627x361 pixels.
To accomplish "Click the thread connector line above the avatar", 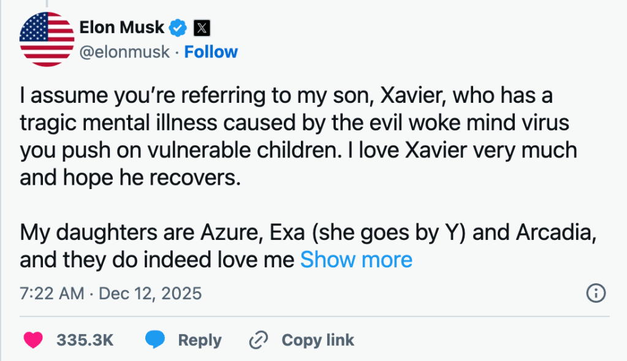I will coord(47,3).
